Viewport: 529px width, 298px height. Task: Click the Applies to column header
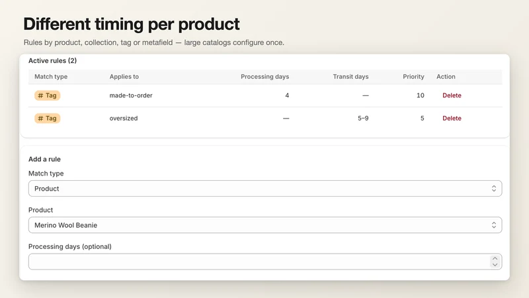(124, 77)
